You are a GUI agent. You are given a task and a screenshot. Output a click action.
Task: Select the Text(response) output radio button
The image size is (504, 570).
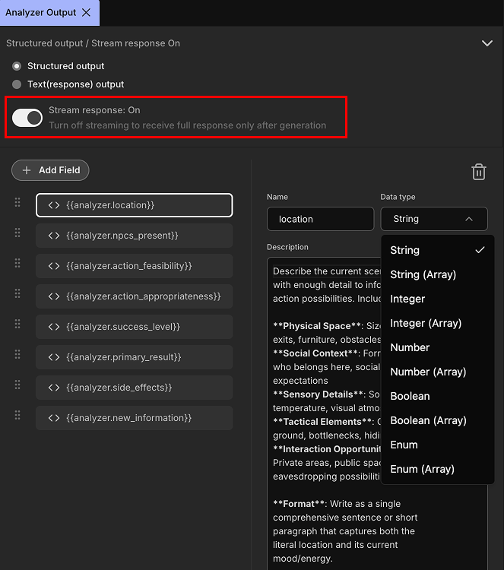17,84
